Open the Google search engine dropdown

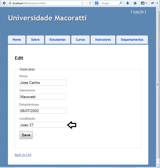coord(97,3)
